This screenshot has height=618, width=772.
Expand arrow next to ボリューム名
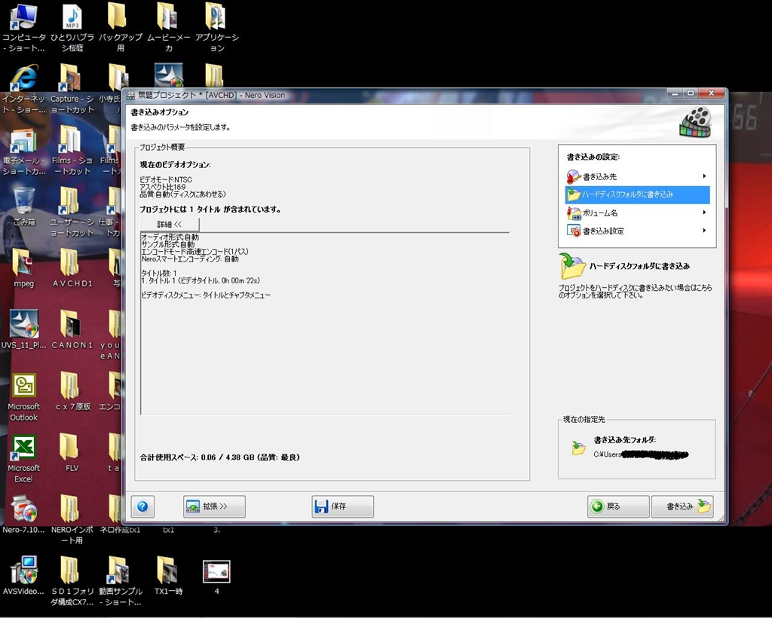pyautogui.click(x=704, y=213)
